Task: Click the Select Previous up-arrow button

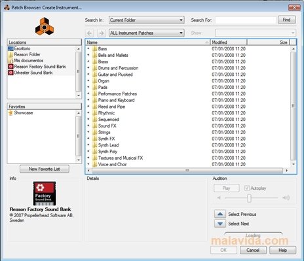Action: pos(220,214)
